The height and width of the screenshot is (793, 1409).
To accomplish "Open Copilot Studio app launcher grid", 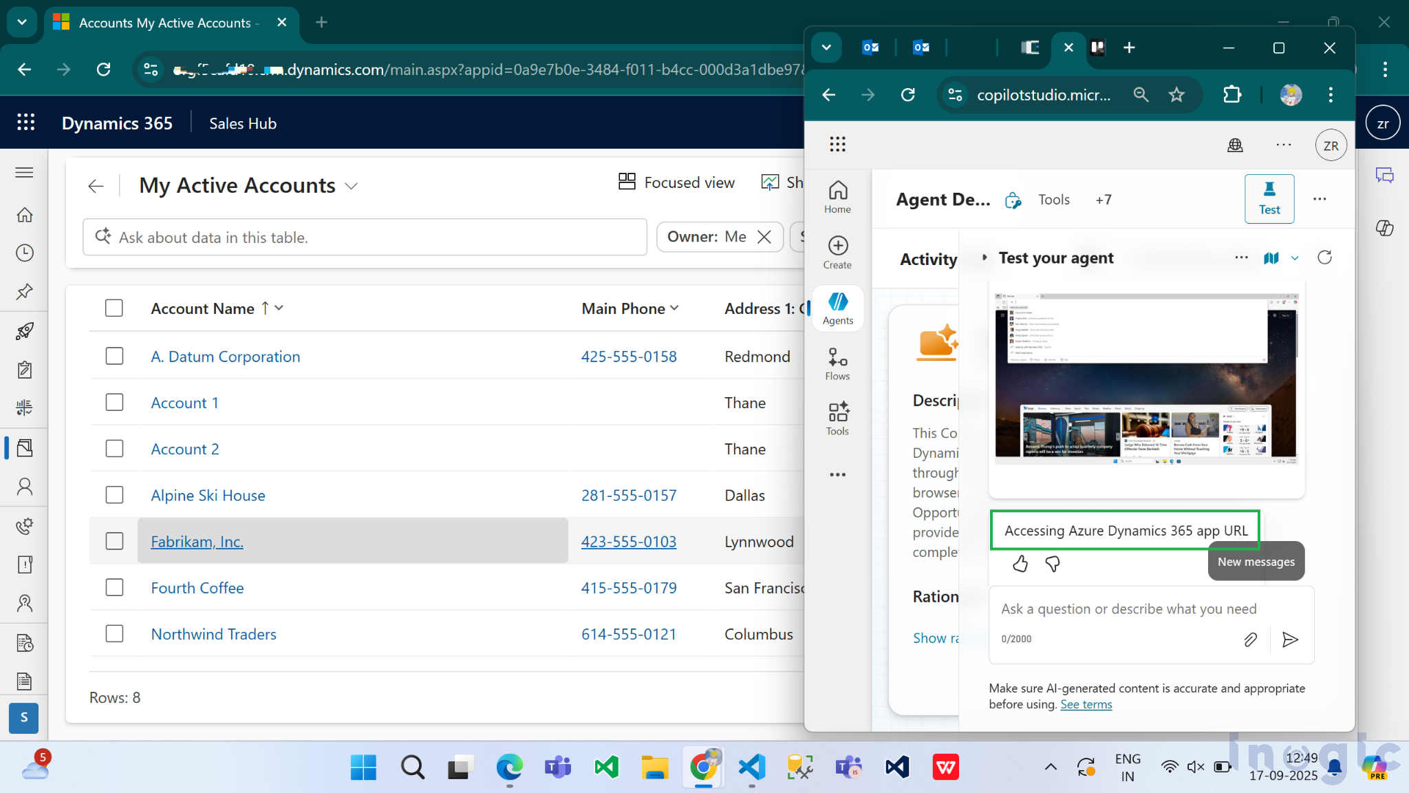I will click(x=837, y=144).
